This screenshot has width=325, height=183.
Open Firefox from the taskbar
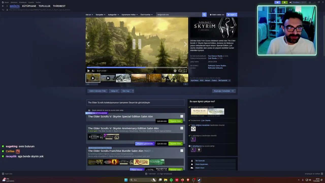click(182, 180)
